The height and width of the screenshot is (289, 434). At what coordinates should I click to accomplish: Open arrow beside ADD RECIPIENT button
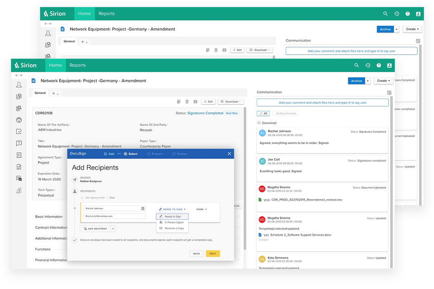[113, 228]
